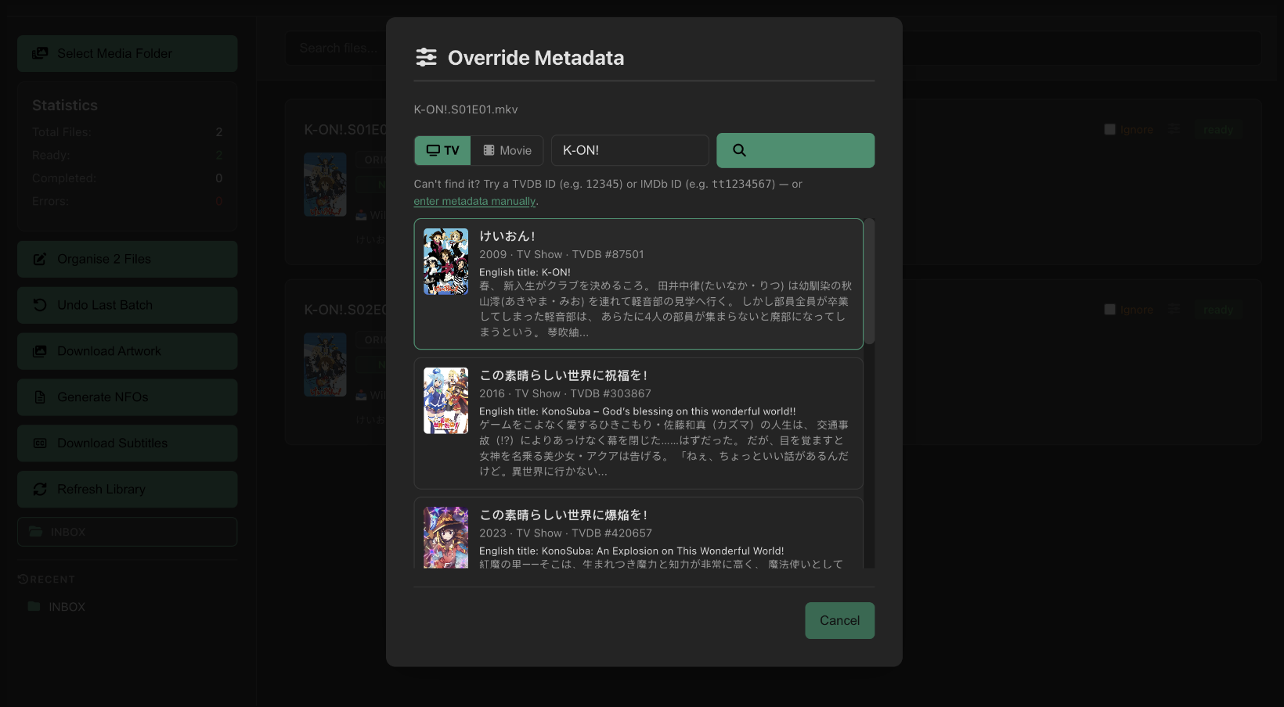
Task: Open the enter metadata manually link
Action: [474, 201]
